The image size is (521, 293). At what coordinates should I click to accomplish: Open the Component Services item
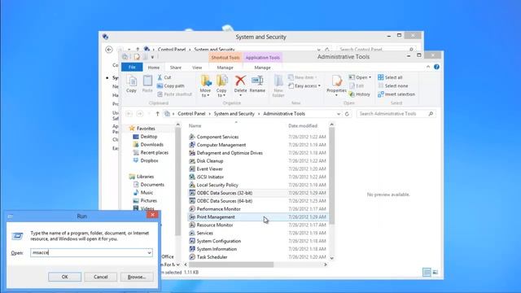pyautogui.click(x=217, y=137)
